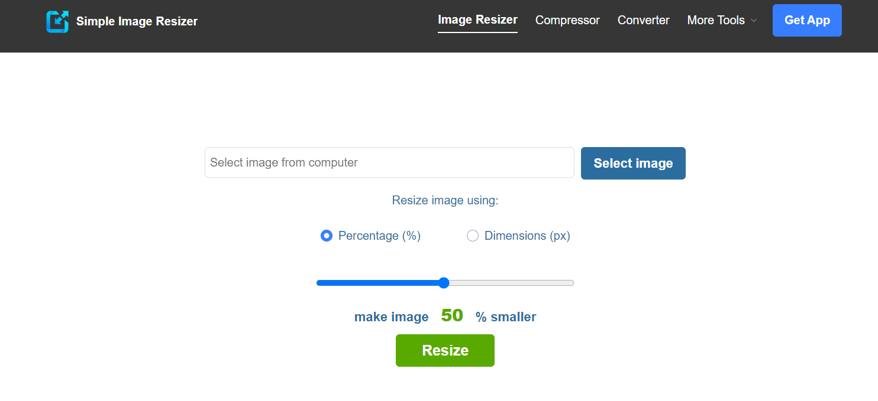This screenshot has height=401, width=878.
Task: Expand More Tools in the navigation bar
Action: 716,20
